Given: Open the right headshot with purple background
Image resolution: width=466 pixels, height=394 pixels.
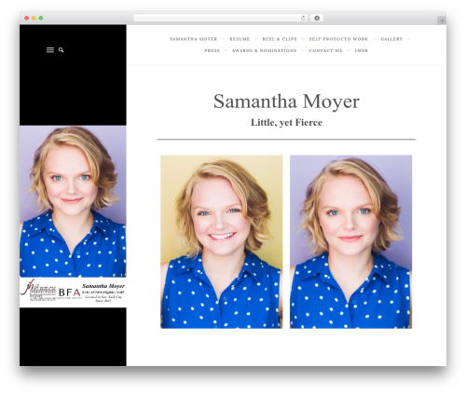Looking at the screenshot, I should [350, 241].
